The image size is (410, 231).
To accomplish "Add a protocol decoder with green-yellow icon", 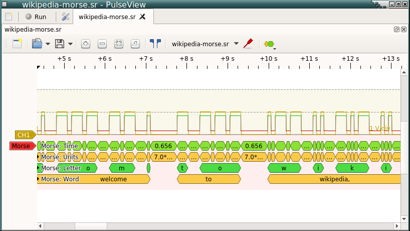I will point(269,44).
